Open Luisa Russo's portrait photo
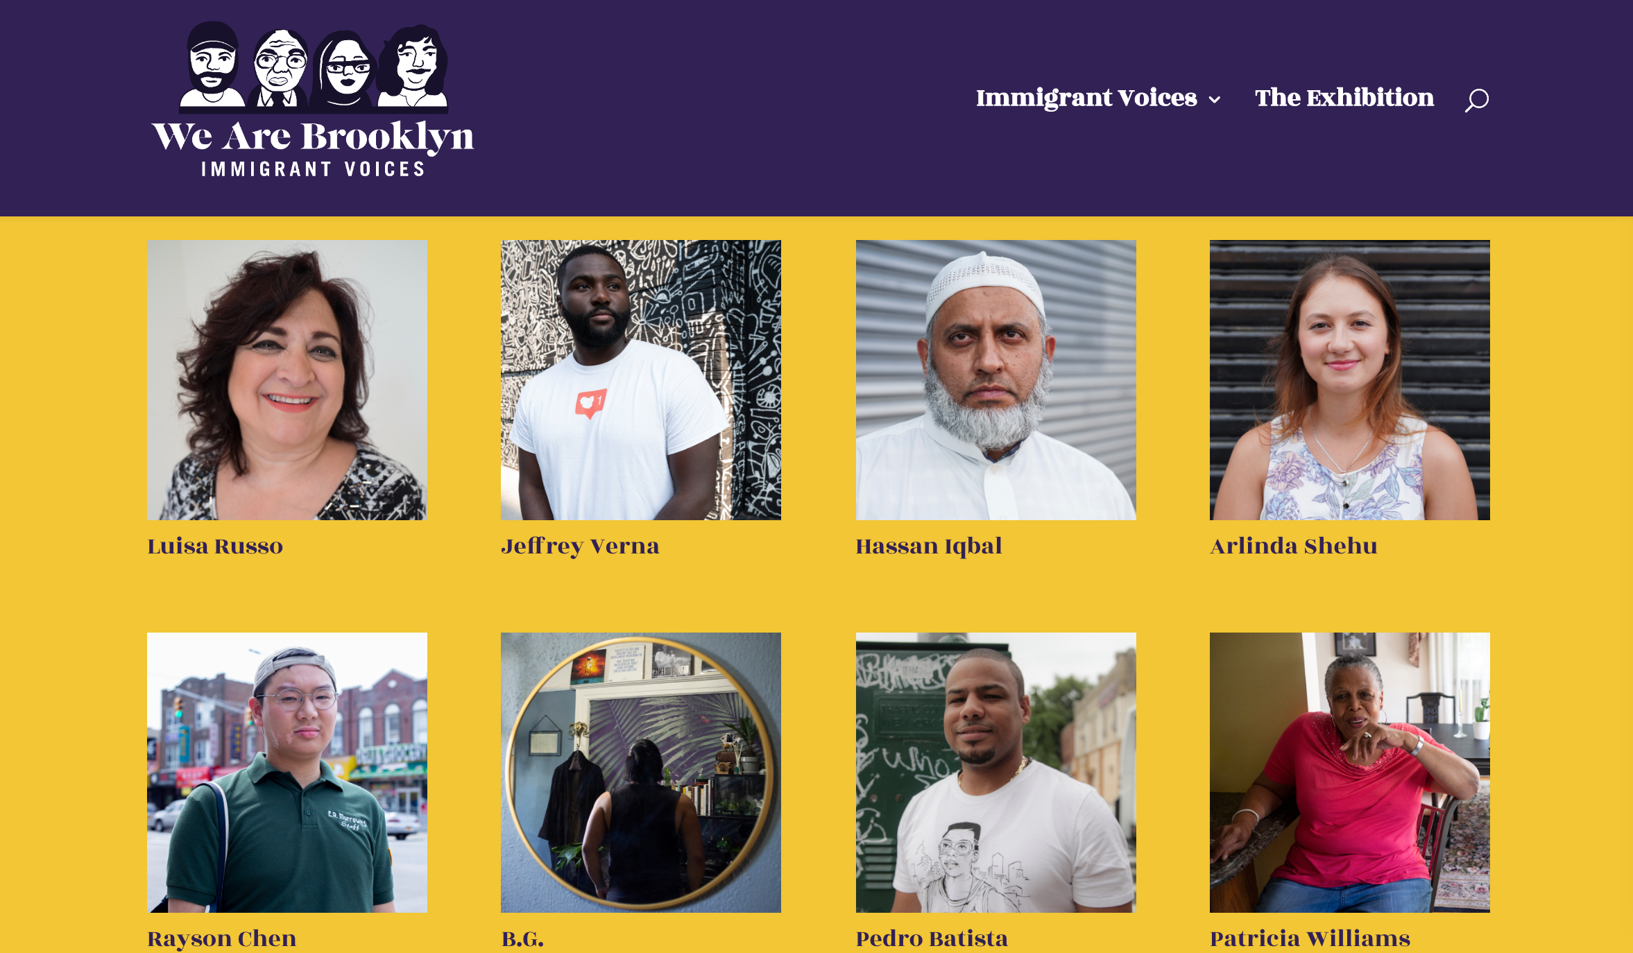 tap(287, 380)
